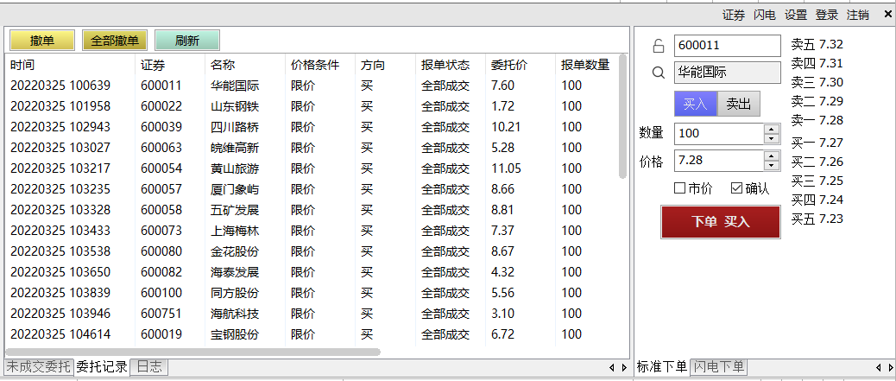896x381 pixels.
Task: Switch to the 委托记录 tab
Action: point(102,366)
